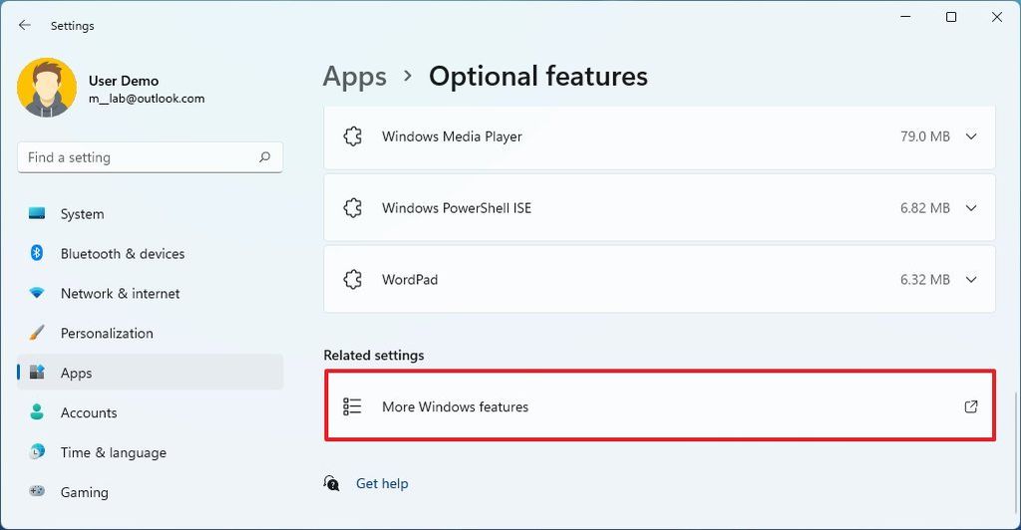The height and width of the screenshot is (530, 1021).
Task: Click the Windows Media Player feature icon
Action: point(352,136)
